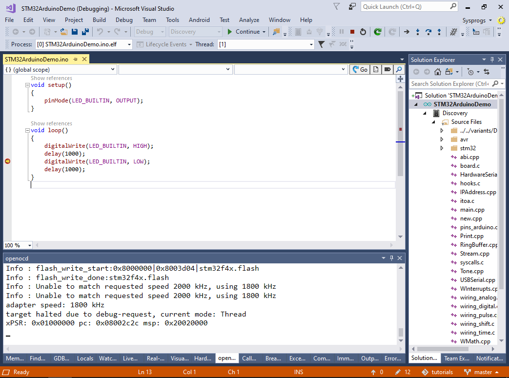Screen dimensions: 509x378
Task: Expand the ../../variants folder node
Action: point(442,130)
